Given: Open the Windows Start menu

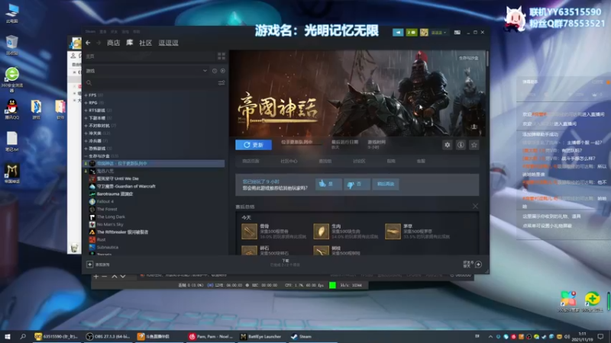Looking at the screenshot, I should point(8,336).
